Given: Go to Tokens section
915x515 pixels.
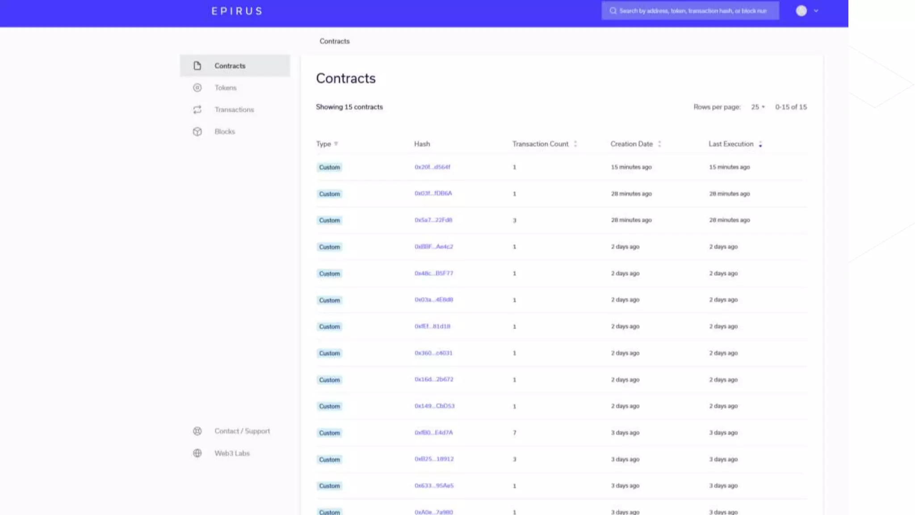Looking at the screenshot, I should coord(226,88).
